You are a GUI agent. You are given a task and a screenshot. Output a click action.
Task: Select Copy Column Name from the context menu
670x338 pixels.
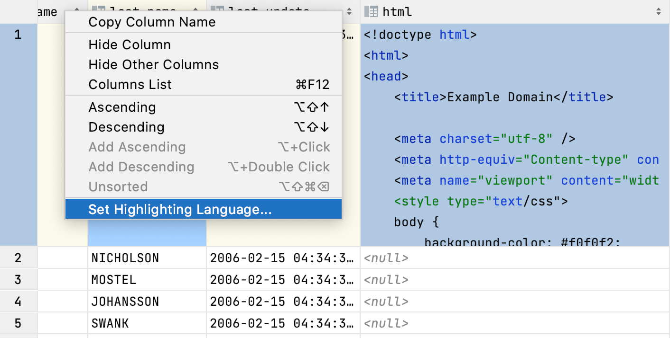(152, 22)
